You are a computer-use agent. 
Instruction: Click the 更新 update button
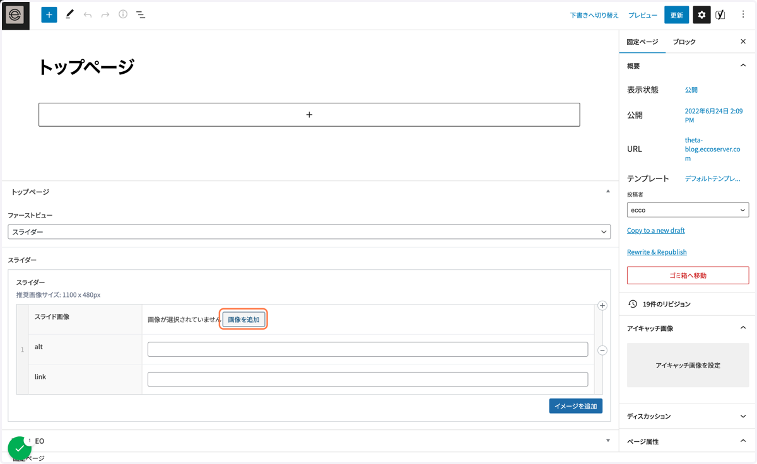click(x=676, y=15)
